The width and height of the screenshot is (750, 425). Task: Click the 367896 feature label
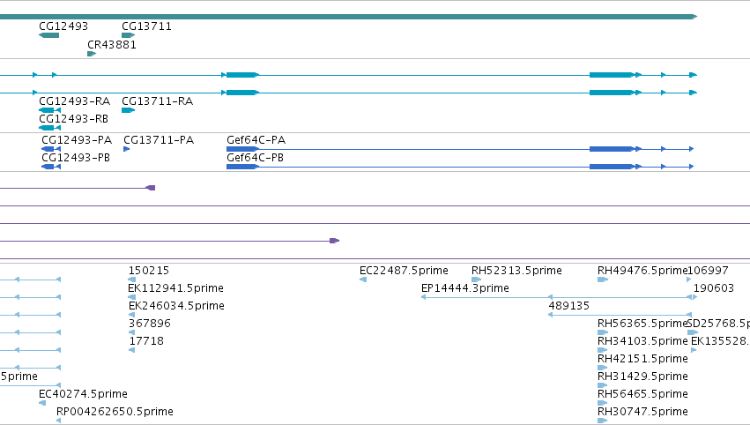150,324
